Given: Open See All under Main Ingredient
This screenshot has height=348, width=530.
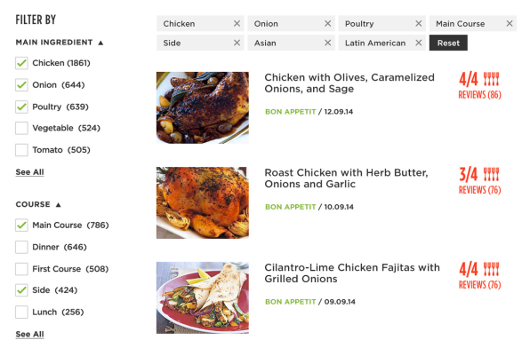Looking at the screenshot, I should click(29, 172).
